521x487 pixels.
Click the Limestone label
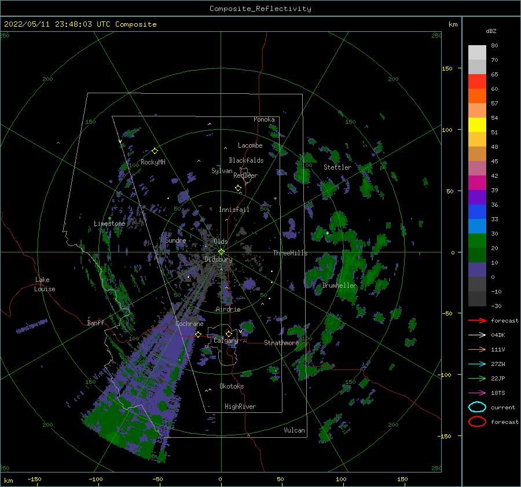click(109, 224)
